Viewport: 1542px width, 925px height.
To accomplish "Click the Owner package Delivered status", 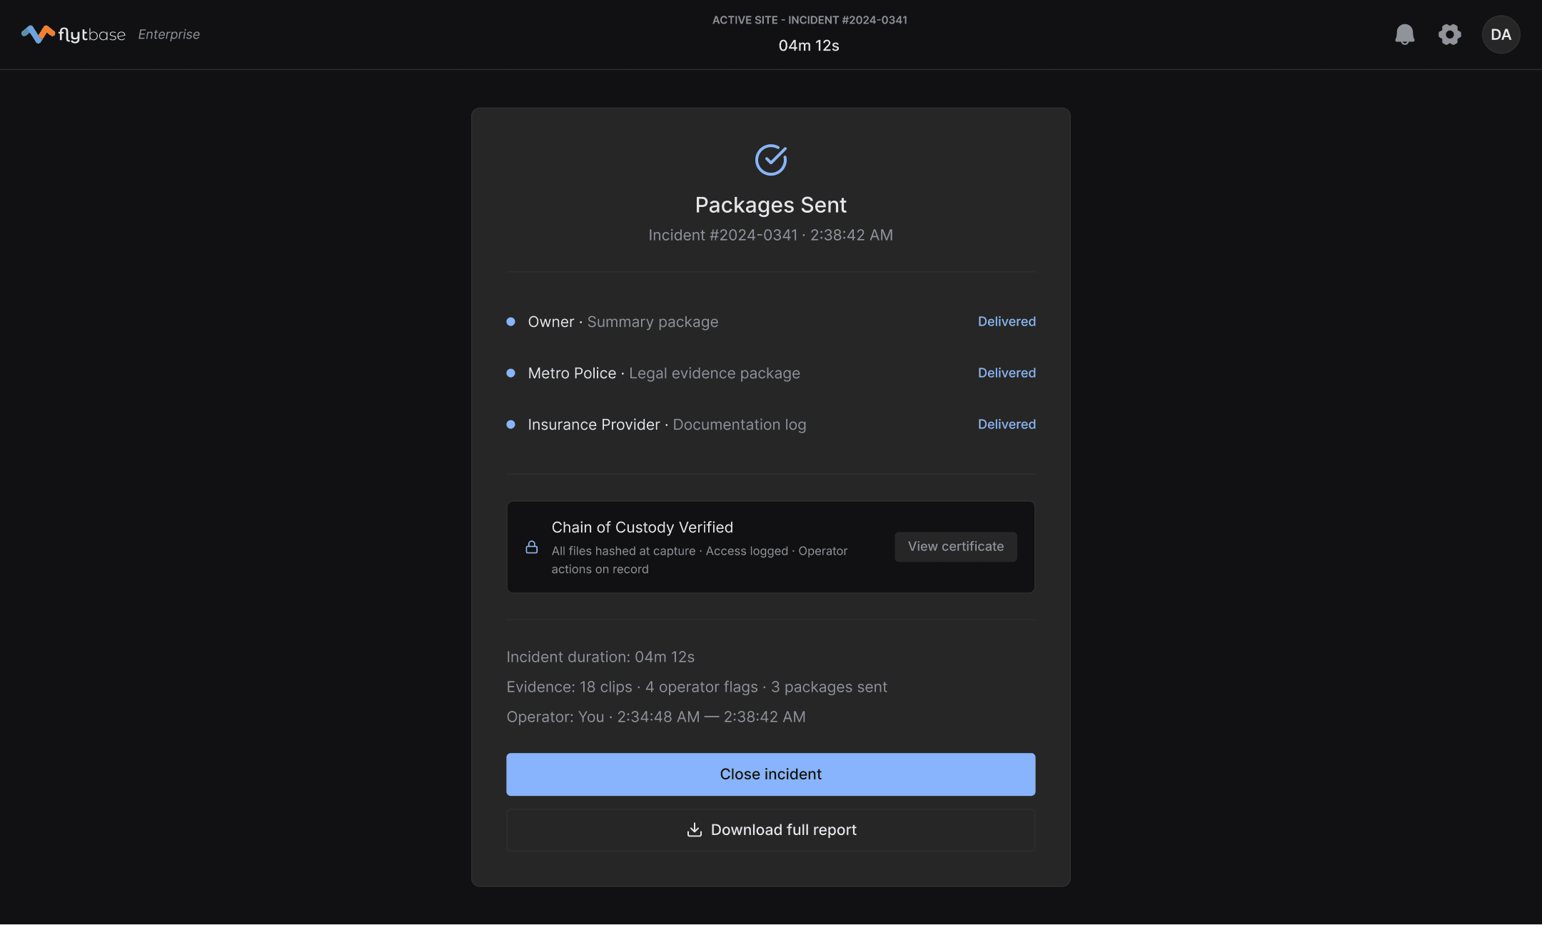I will tap(1007, 322).
